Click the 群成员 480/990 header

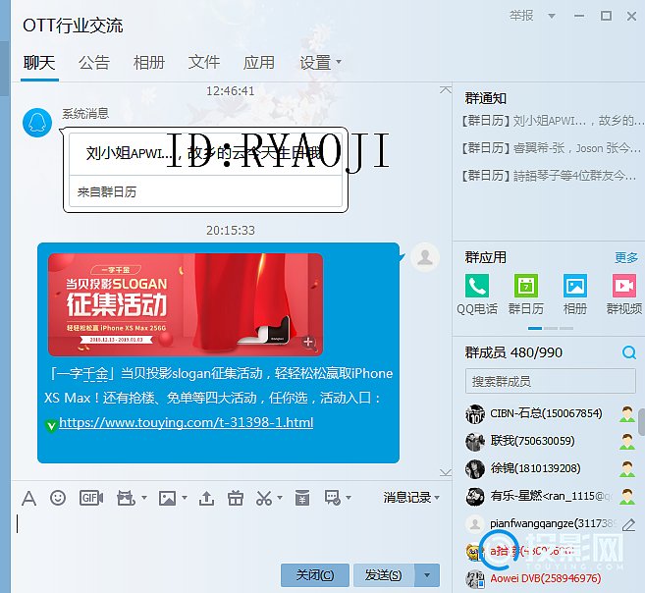click(513, 352)
